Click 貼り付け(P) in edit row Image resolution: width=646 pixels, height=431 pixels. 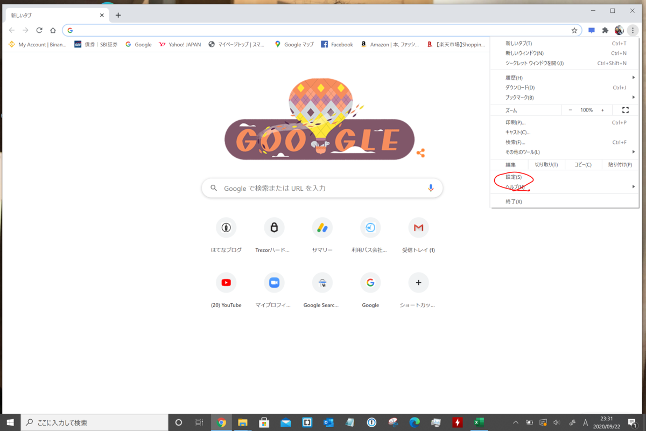click(620, 164)
